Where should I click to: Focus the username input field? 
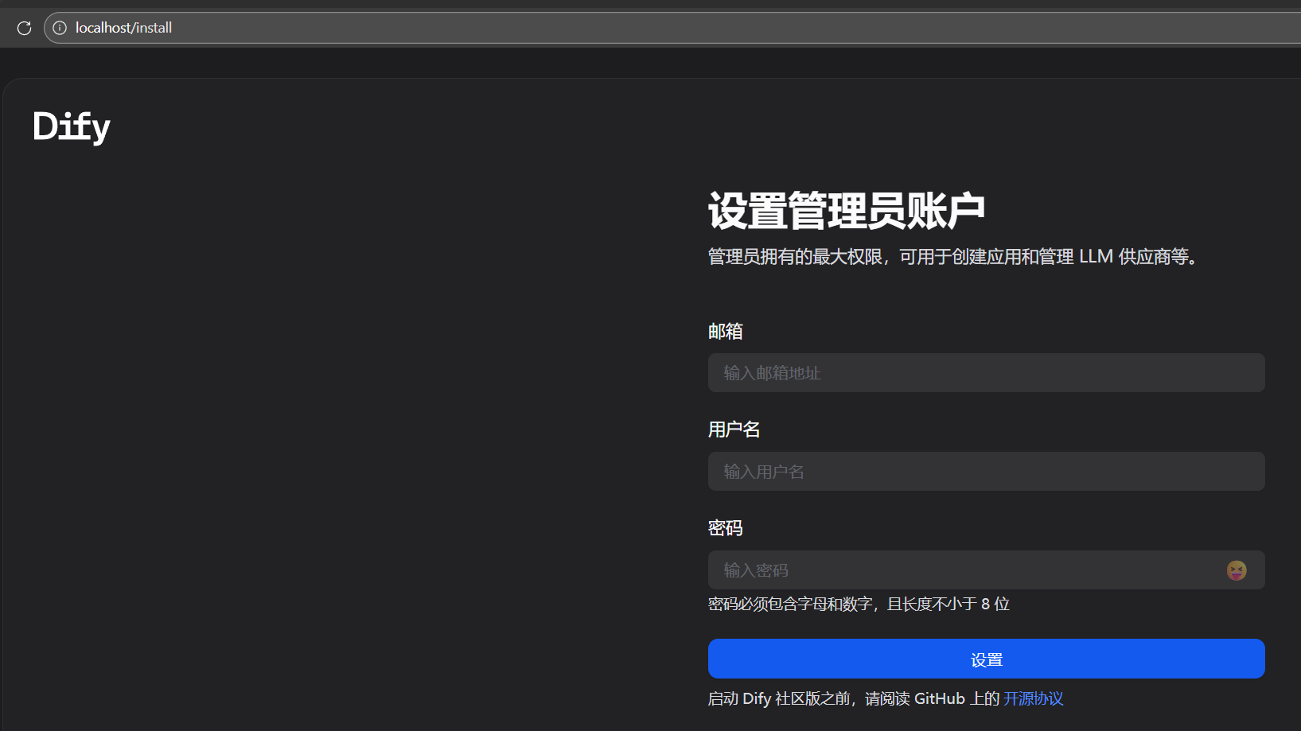coord(986,471)
